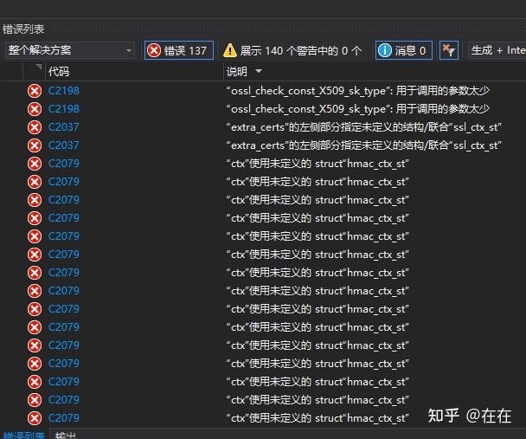The width and height of the screenshot is (526, 439).
Task: Switch to the 错误列表 bottom tab
Action: (x=23, y=435)
